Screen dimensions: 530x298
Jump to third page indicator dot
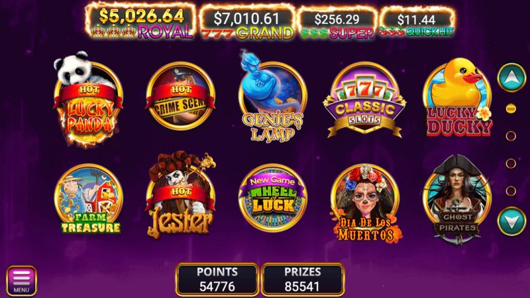[x=511, y=163]
